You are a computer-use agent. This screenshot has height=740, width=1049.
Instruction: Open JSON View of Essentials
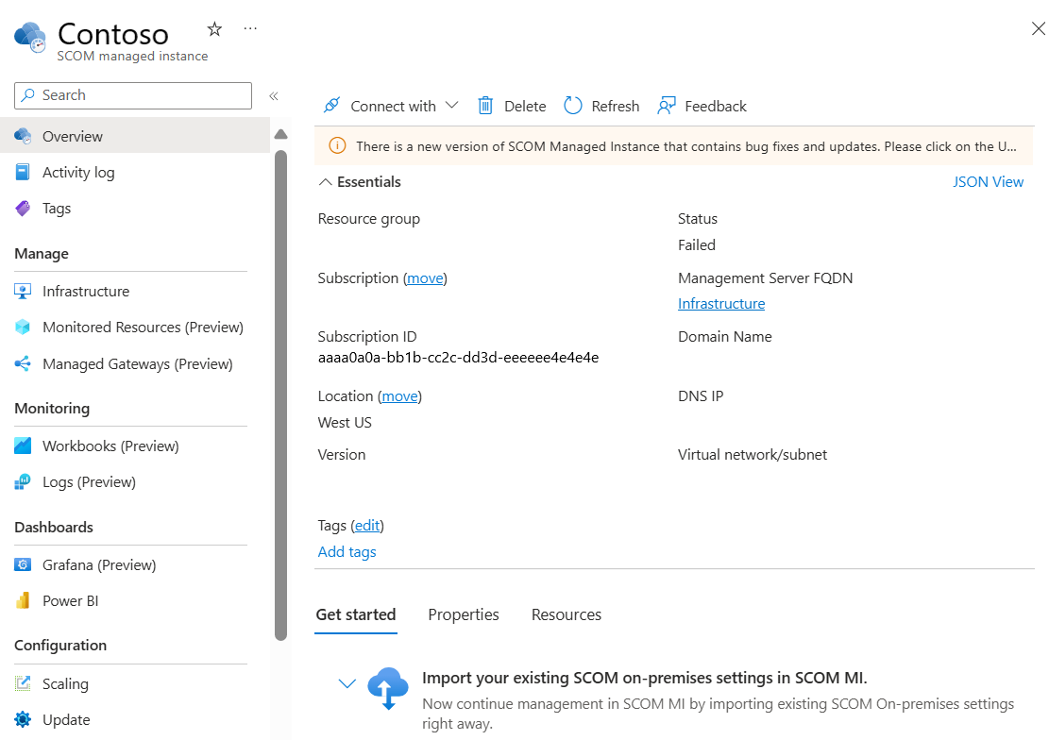coord(988,181)
